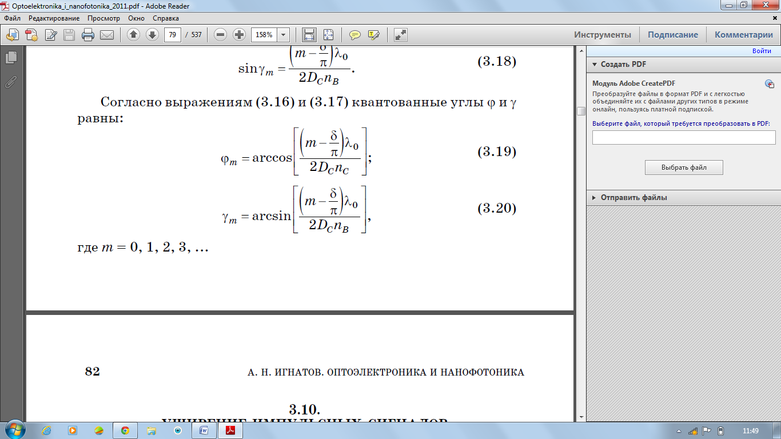The image size is (781, 439).
Task: Click the CreatePDF module icon in side panel
Action: [x=770, y=84]
